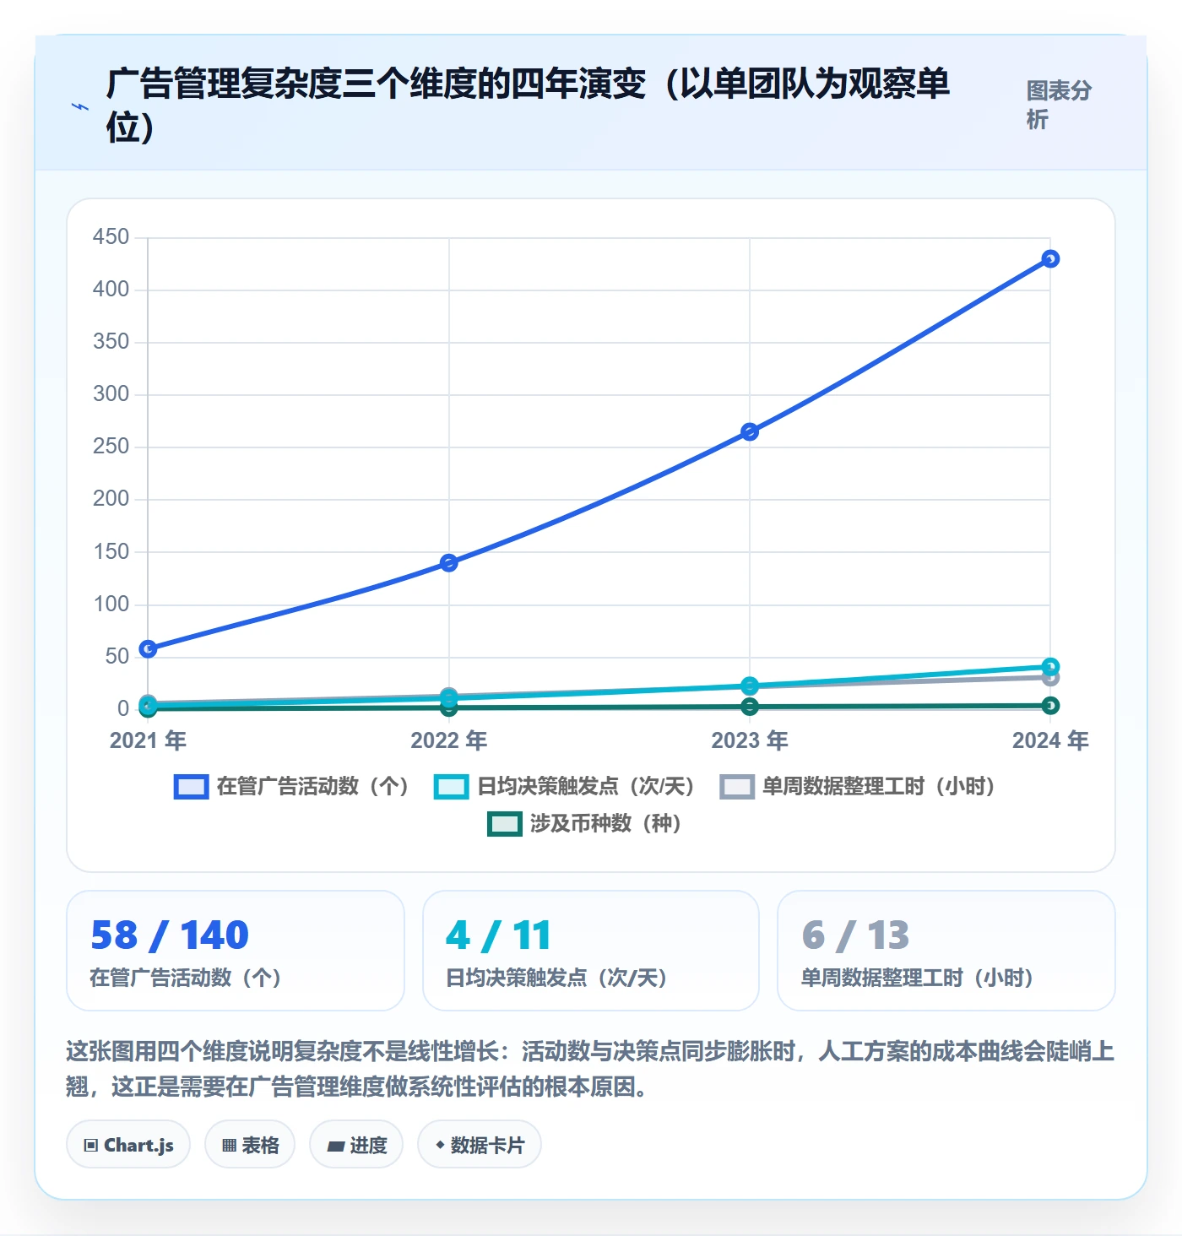Click the 250 y-axis label
The width and height of the screenshot is (1182, 1236).
click(x=111, y=447)
